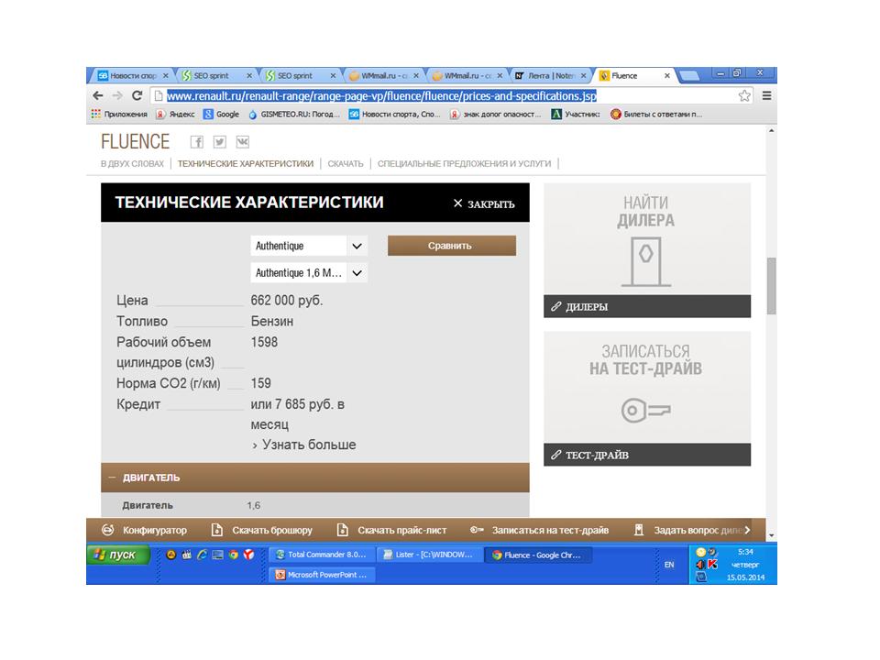
Task: Click scrollbar up arrow
Action: (771, 131)
